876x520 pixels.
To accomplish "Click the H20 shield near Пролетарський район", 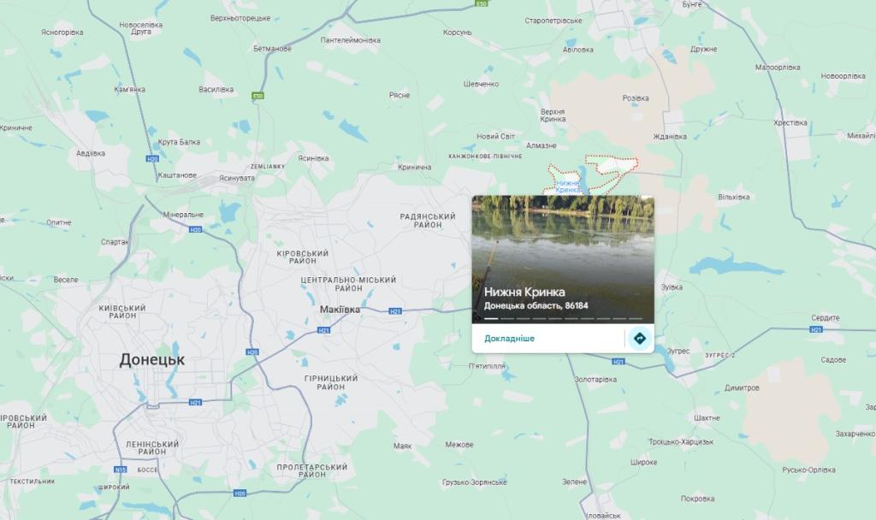I will [240, 493].
